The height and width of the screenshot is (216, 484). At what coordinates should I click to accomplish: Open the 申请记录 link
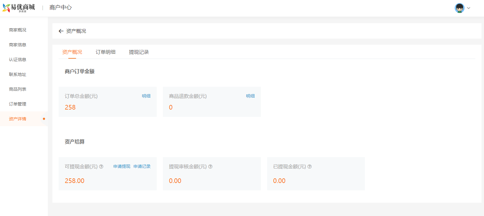[142, 167]
